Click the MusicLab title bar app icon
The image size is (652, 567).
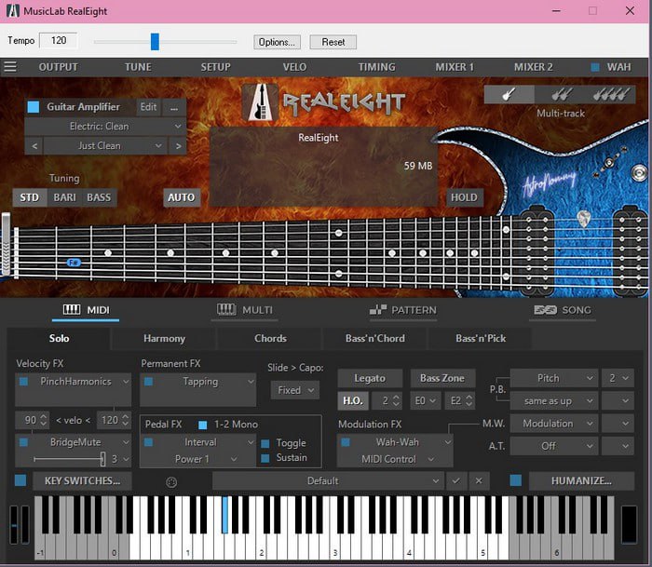[x=13, y=11]
